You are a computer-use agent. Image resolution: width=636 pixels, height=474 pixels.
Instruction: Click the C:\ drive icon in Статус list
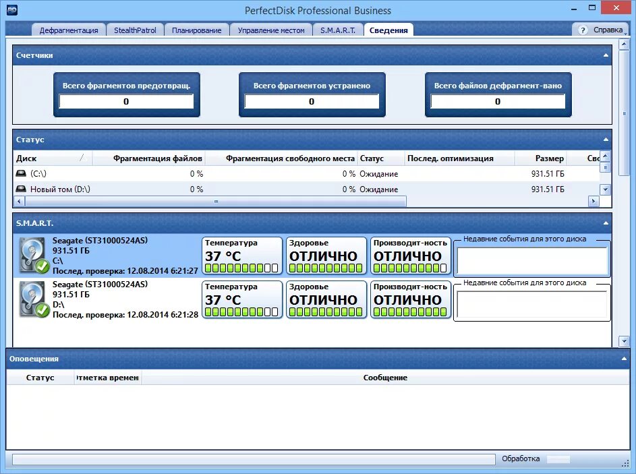pyautogui.click(x=21, y=173)
